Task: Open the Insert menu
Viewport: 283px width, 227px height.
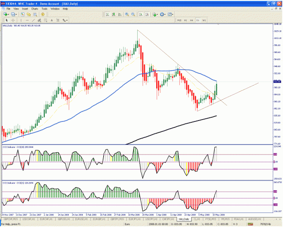Action: click(x=25, y=9)
